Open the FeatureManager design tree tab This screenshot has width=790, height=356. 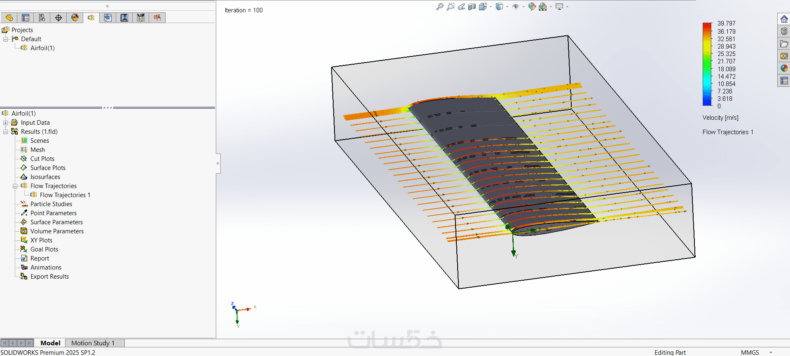[x=9, y=18]
